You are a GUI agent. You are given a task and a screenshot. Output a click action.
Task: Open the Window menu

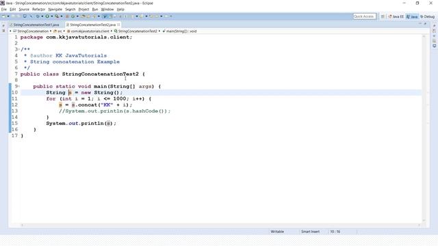point(107,10)
